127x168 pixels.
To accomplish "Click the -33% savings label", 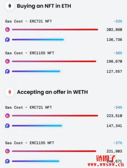I will (118, 21).
